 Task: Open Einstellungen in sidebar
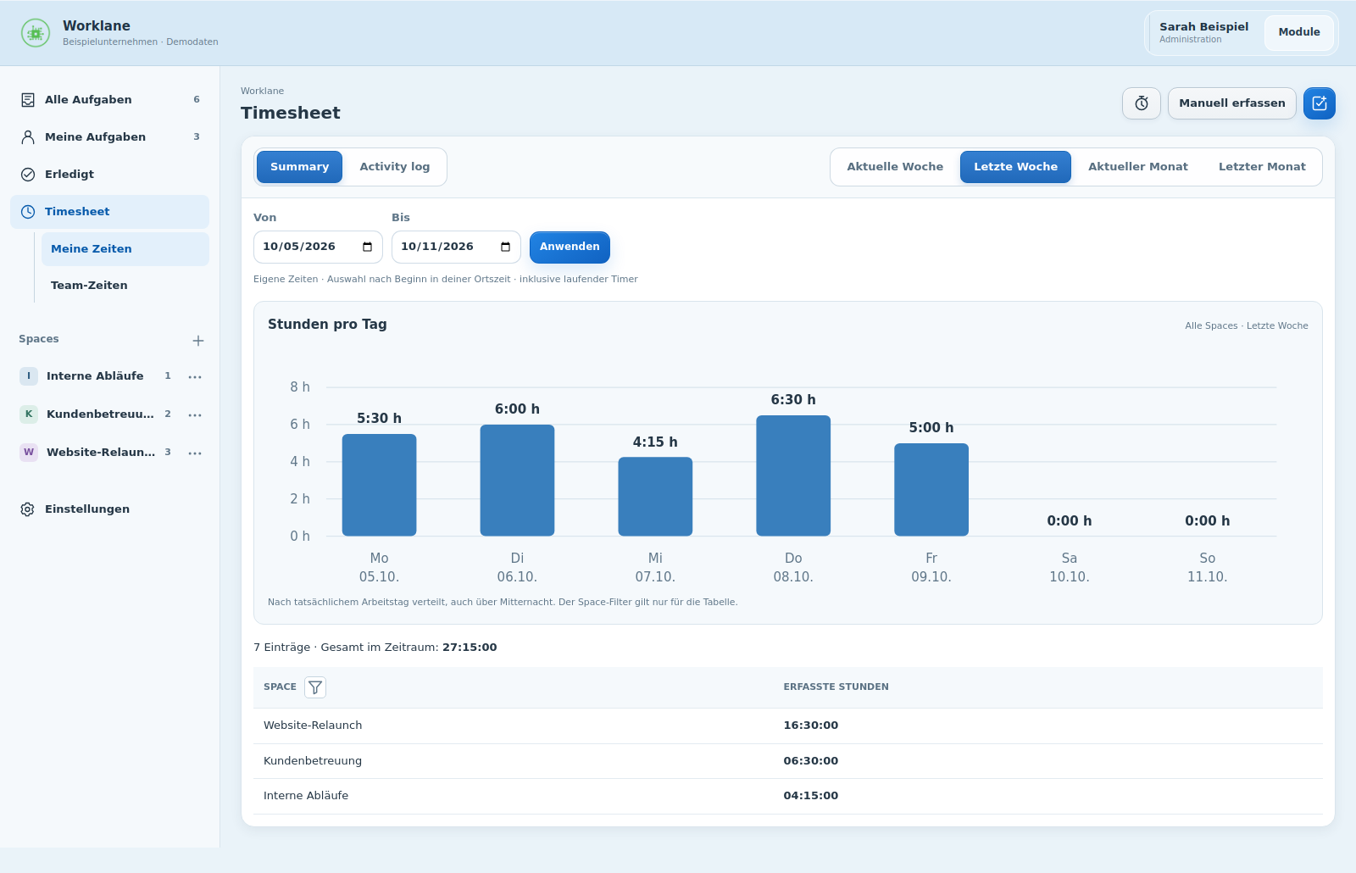click(109, 509)
